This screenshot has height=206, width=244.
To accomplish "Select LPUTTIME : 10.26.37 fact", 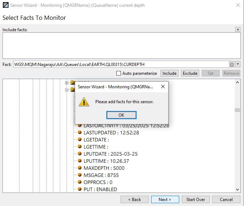I will tap(106, 161).
